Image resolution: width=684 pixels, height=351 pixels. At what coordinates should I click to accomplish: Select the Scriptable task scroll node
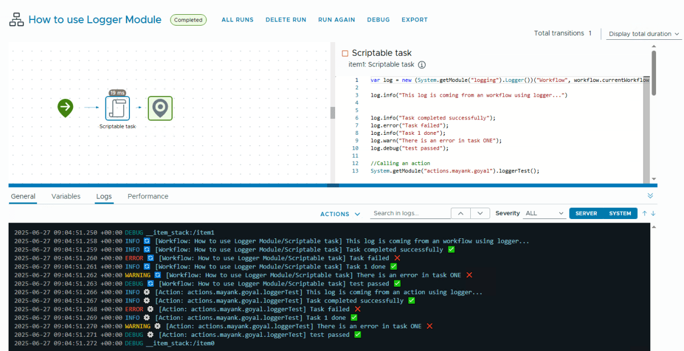tap(117, 108)
